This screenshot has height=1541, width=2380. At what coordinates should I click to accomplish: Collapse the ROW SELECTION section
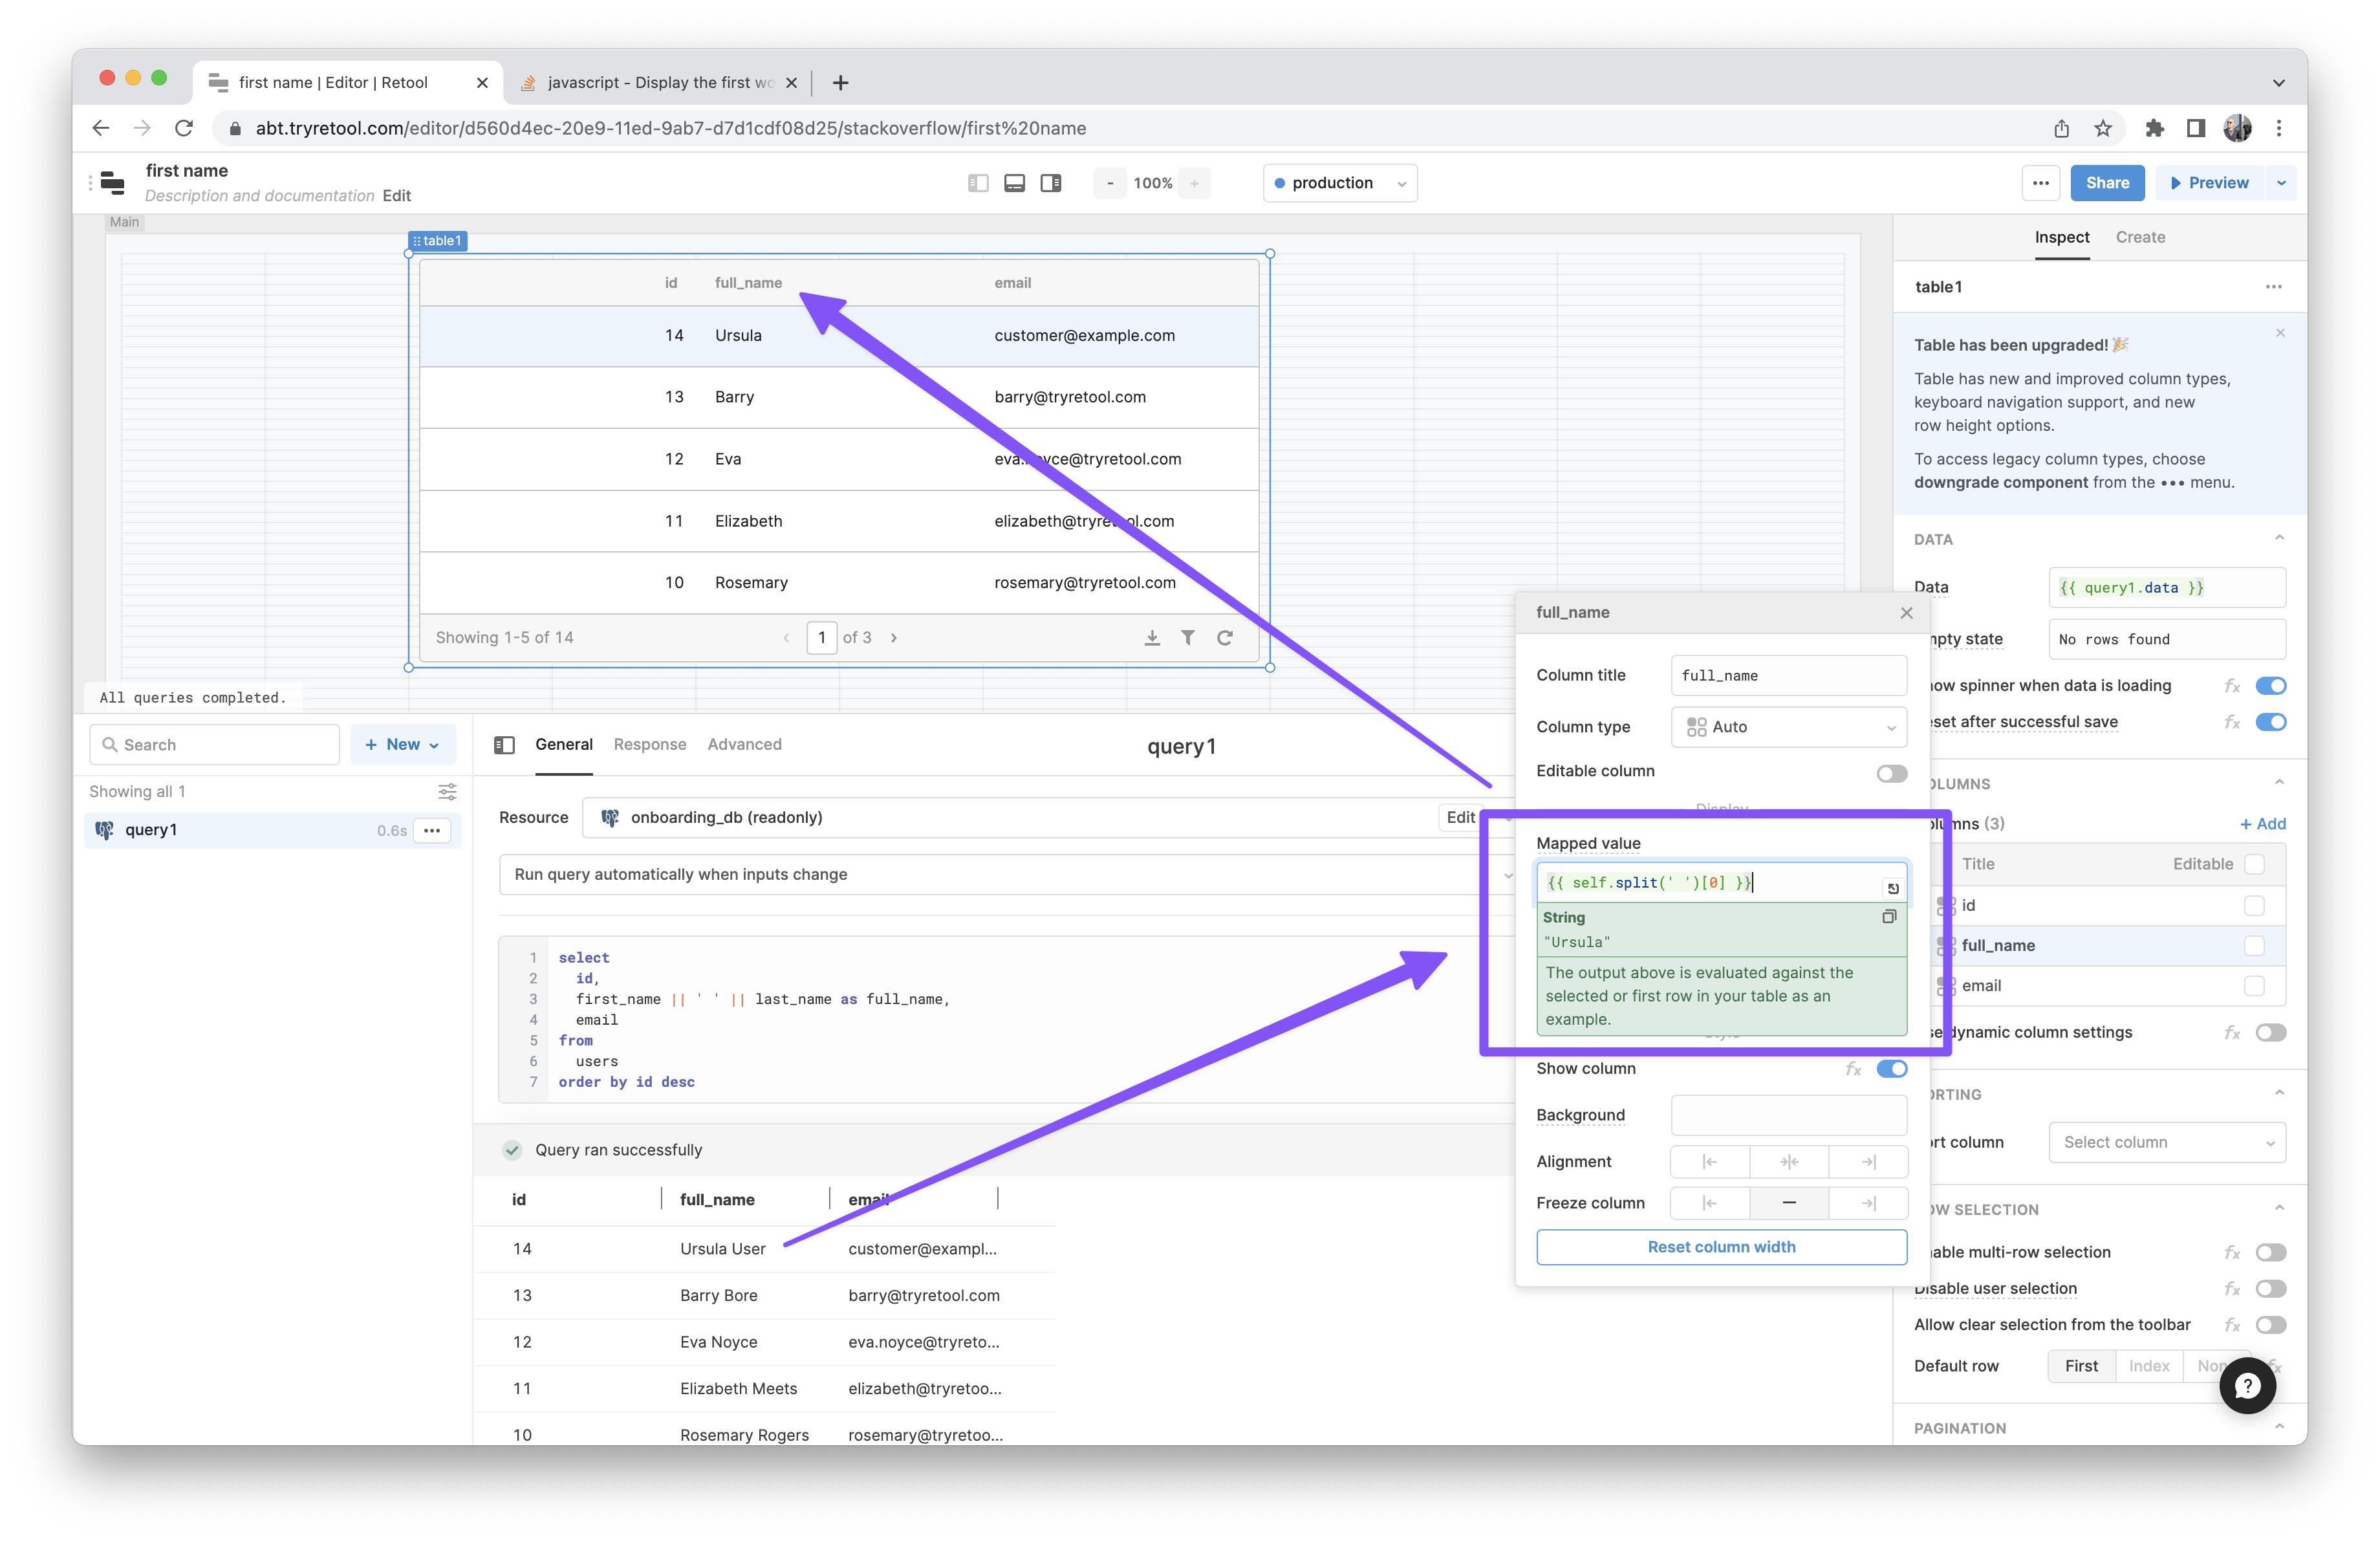click(x=2279, y=1208)
